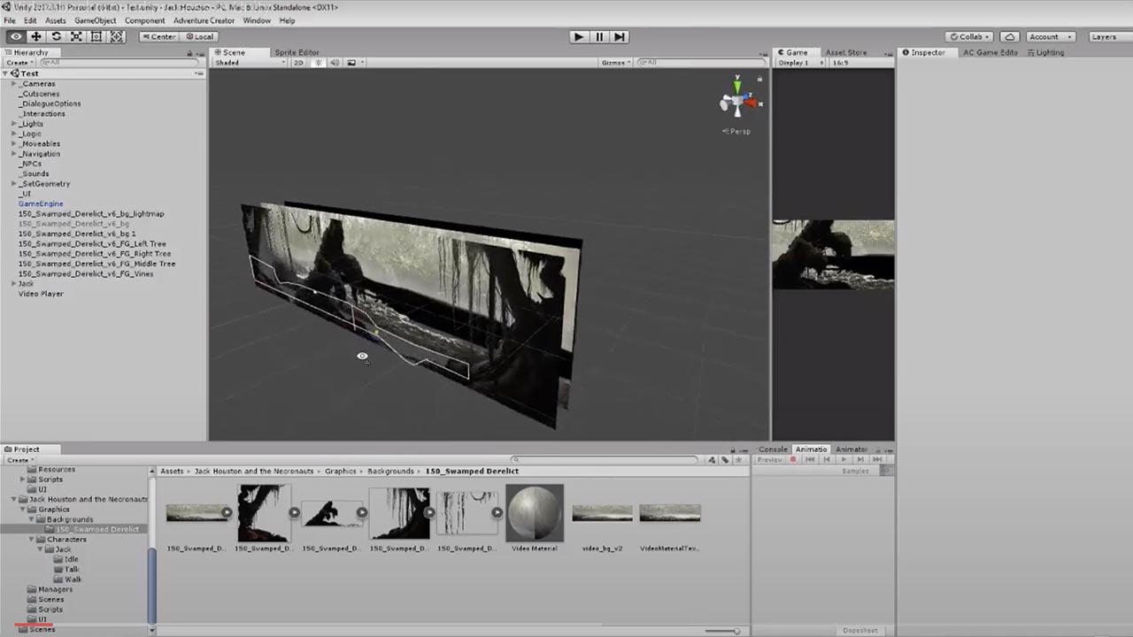The image size is (1133, 637).
Task: Go to first animation keyframe
Action: point(809,459)
